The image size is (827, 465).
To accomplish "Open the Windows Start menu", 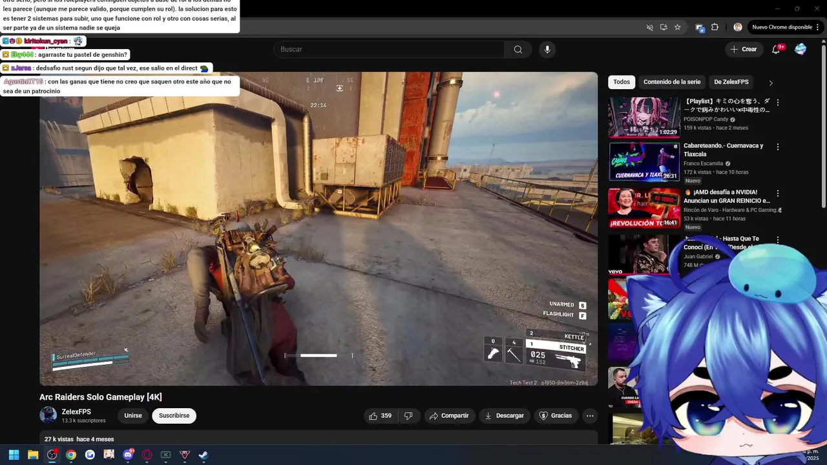I will (x=14, y=455).
